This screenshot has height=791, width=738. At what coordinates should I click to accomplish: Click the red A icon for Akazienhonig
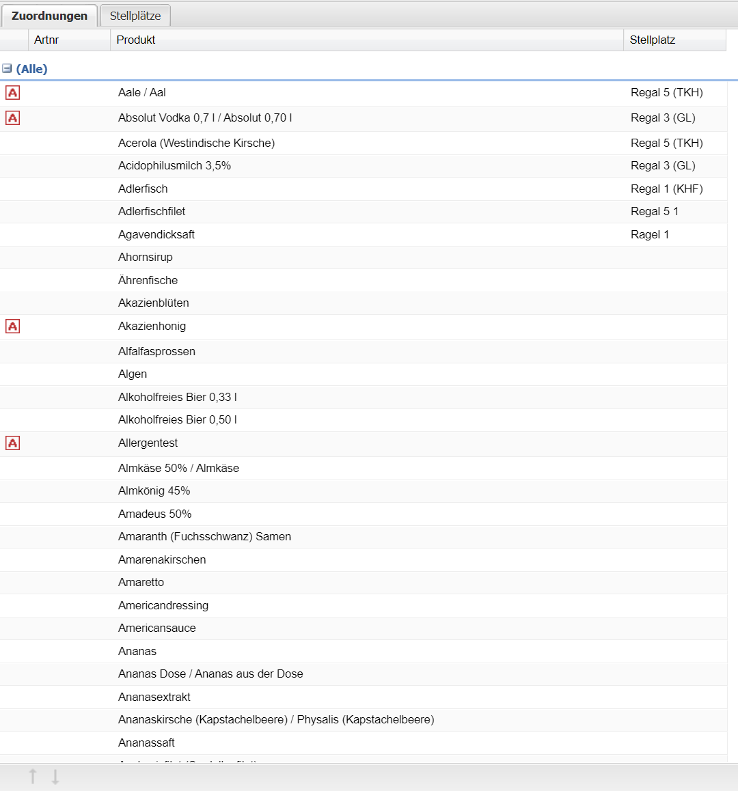[x=12, y=327]
